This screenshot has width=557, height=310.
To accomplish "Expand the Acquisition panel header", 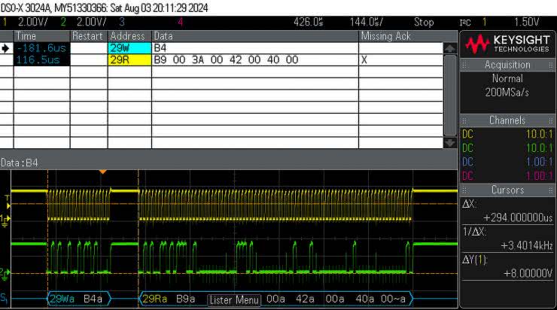I will click(x=507, y=65).
